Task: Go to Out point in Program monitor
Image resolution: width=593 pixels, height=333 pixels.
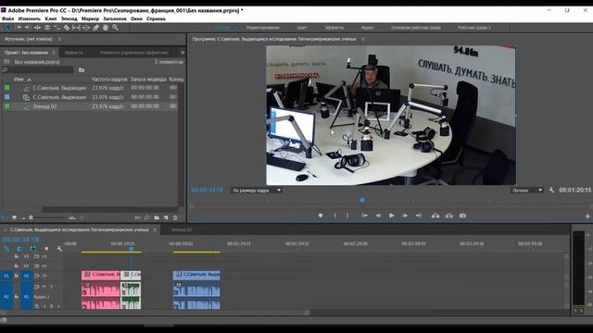Action: tap(418, 216)
